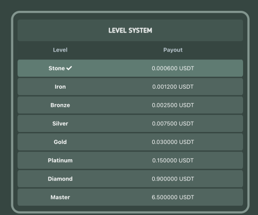The height and width of the screenshot is (215, 258).
Task: Click the checkmark icon next to Stone
Action: tap(69, 68)
